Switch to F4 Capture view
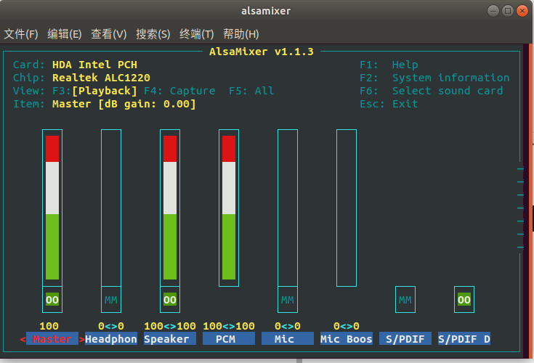Image resolution: width=534 pixels, height=363 pixels. coord(179,91)
